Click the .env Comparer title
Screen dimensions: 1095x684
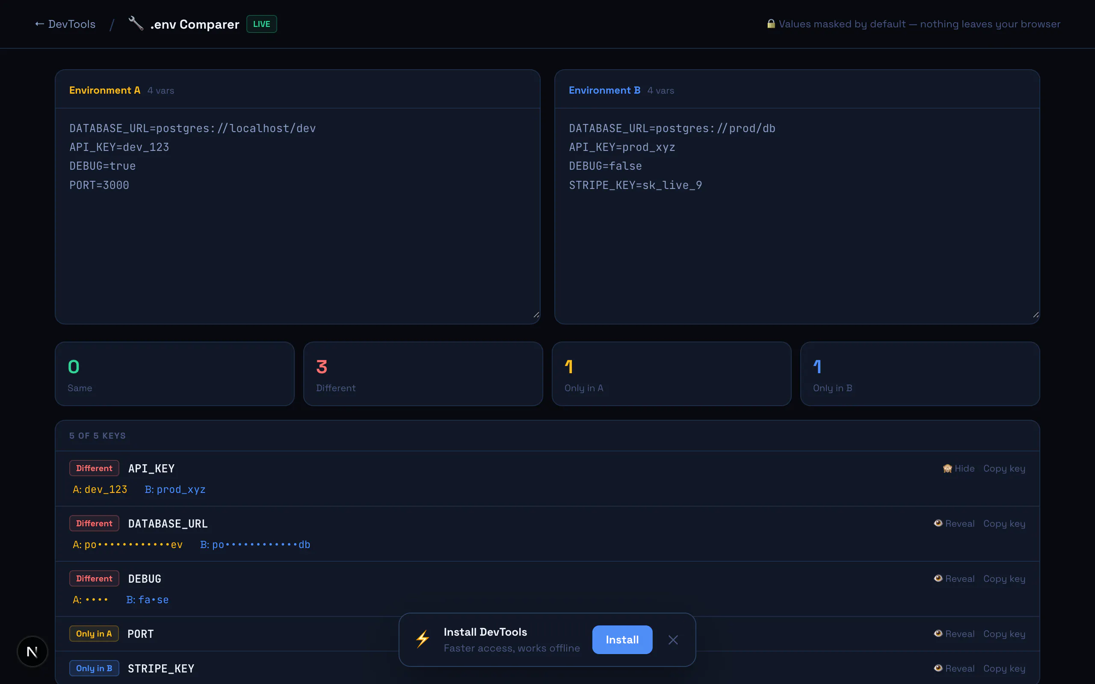[x=195, y=24]
